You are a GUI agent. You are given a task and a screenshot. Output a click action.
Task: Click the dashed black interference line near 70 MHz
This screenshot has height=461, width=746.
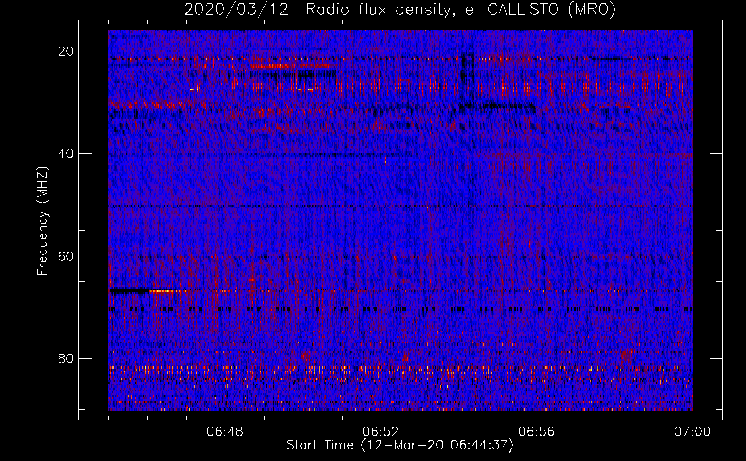(400, 310)
